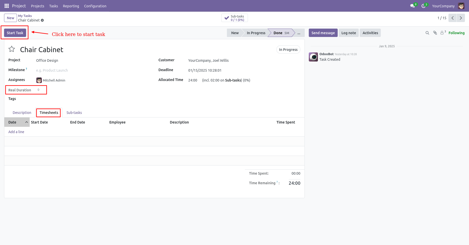The image size is (469, 245).
Task: Click Send message in chatter
Action: [323, 33]
